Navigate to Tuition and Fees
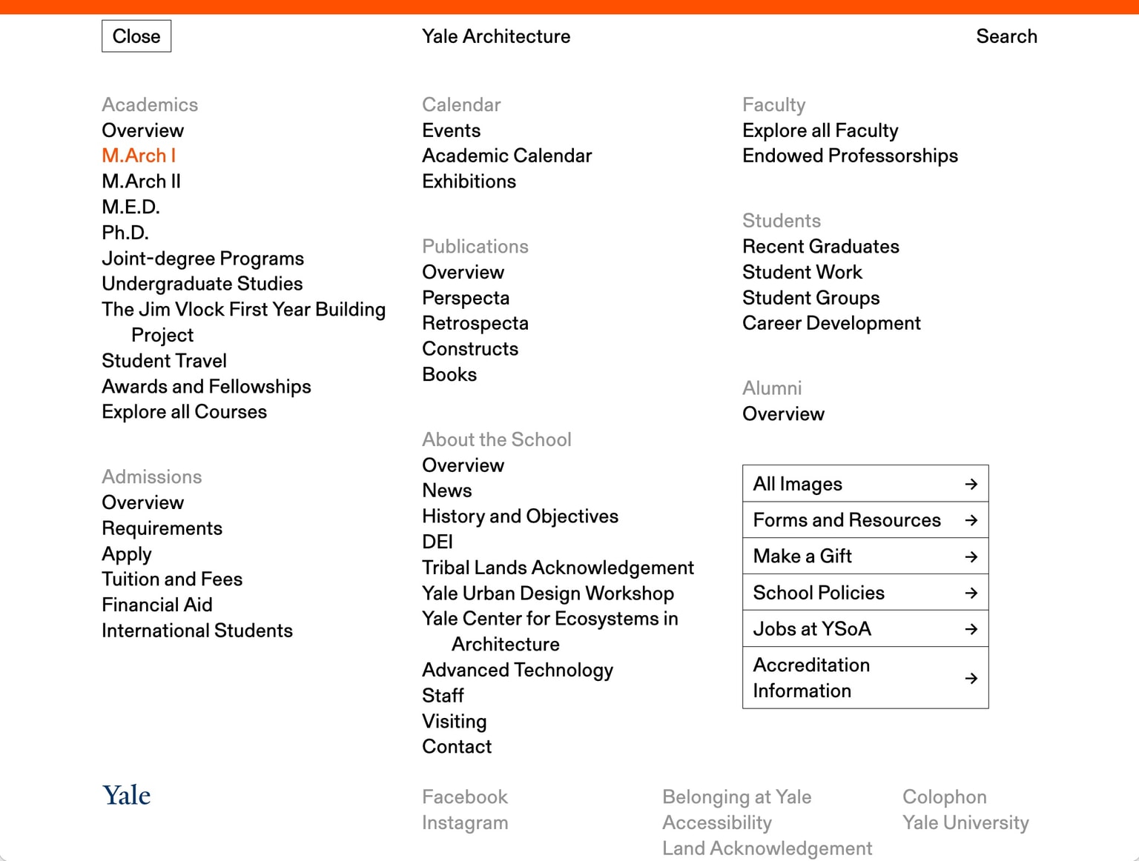Viewport: 1139px width, 861px height. 172,579
